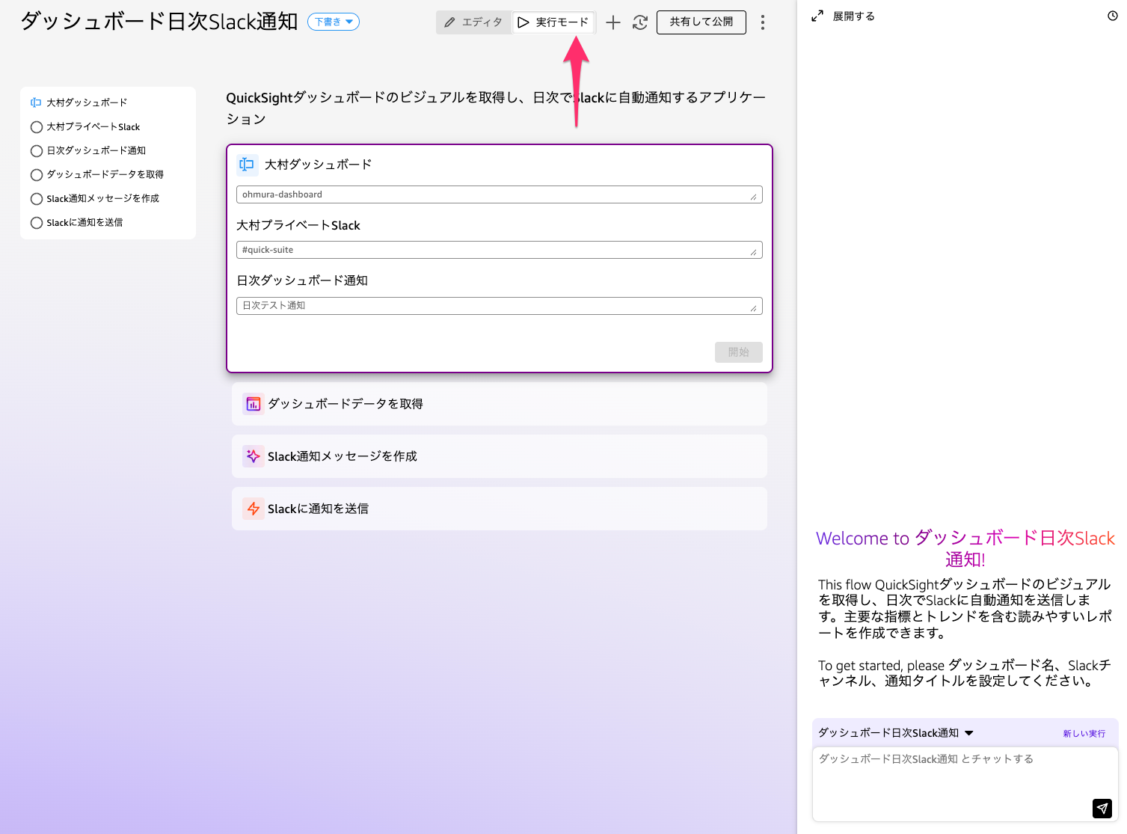Click the refresh icon in the top toolbar
Viewport: 1127px width, 834px height.
(x=640, y=22)
